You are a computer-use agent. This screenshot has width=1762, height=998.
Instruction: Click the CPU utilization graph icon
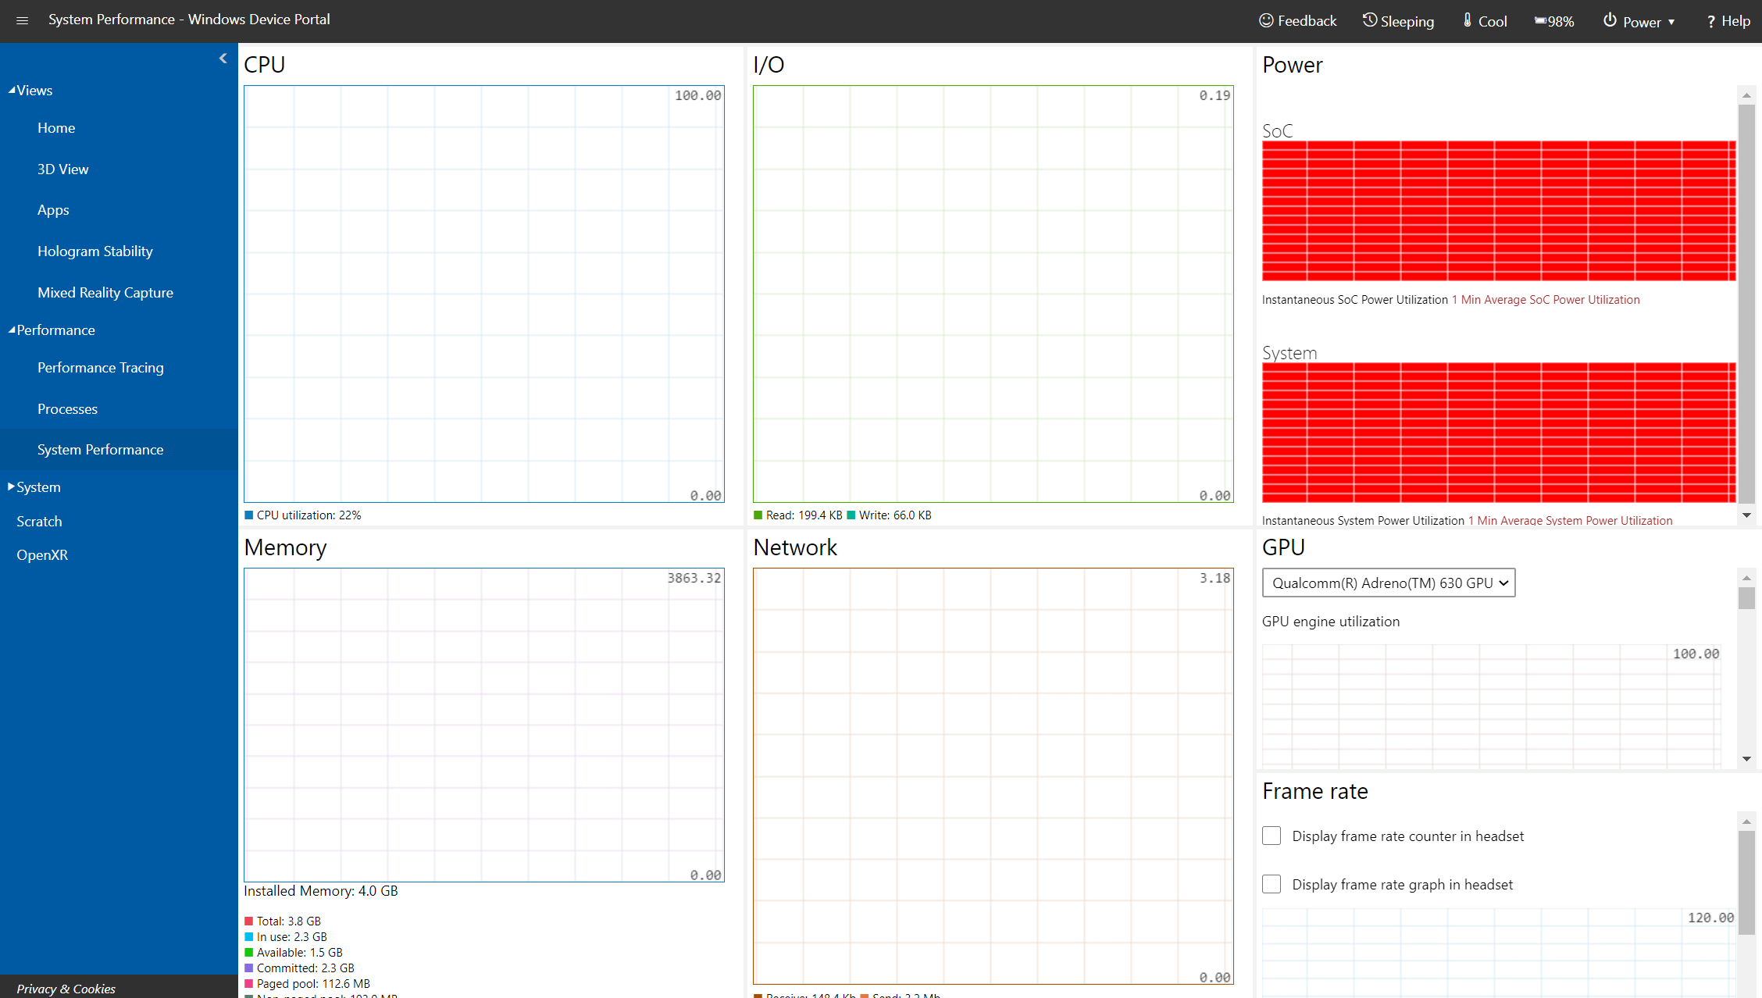(249, 514)
